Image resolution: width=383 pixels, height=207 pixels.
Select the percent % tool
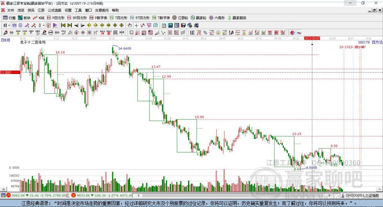tap(205, 33)
